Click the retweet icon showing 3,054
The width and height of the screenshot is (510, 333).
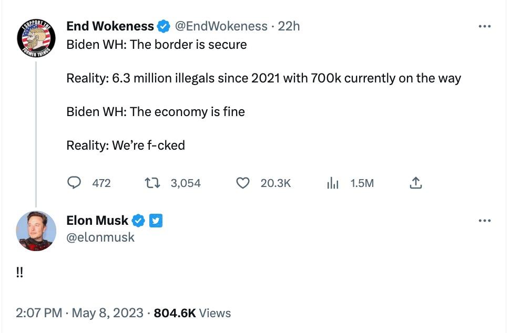tap(153, 183)
